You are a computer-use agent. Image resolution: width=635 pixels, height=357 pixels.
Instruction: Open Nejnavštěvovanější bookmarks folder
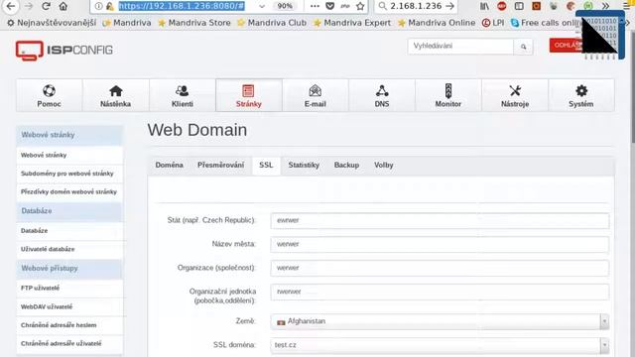click(52, 23)
